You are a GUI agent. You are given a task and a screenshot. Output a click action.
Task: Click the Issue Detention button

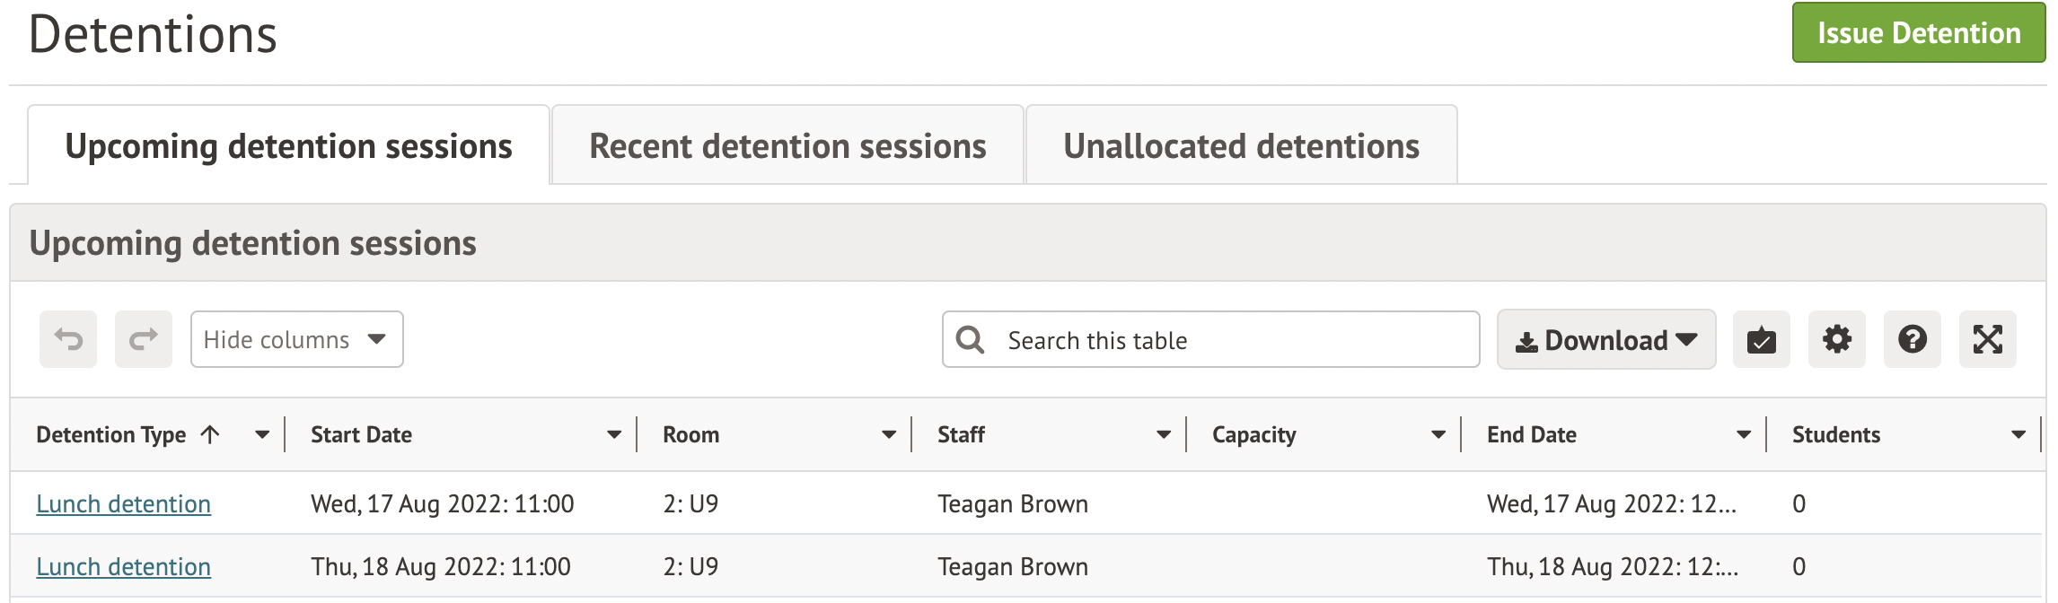coord(1918,33)
